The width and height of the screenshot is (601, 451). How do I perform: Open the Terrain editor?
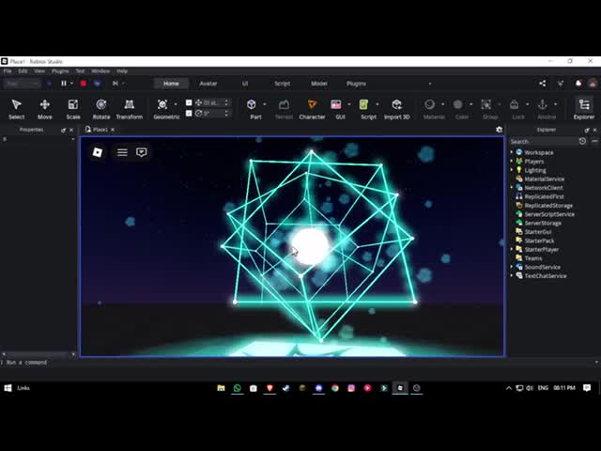[x=284, y=109]
